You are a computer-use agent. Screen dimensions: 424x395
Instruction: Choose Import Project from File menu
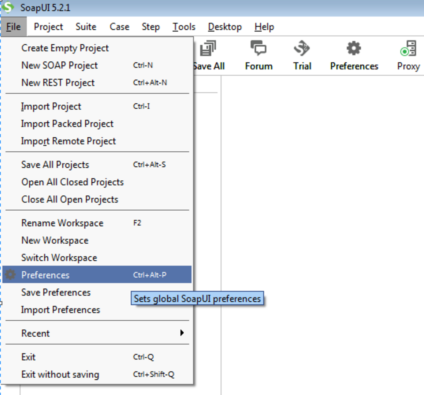[97, 106]
